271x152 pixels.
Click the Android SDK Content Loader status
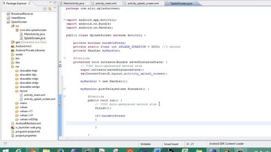coord(227,144)
